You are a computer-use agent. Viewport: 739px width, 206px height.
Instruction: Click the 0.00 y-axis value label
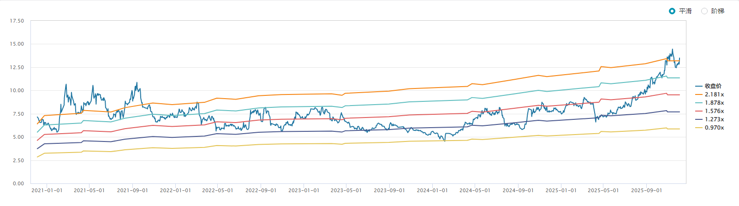(18, 183)
